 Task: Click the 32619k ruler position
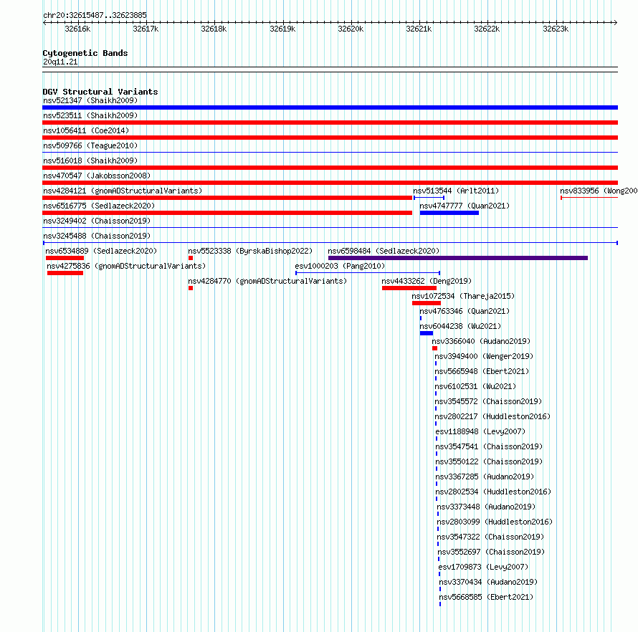(282, 29)
